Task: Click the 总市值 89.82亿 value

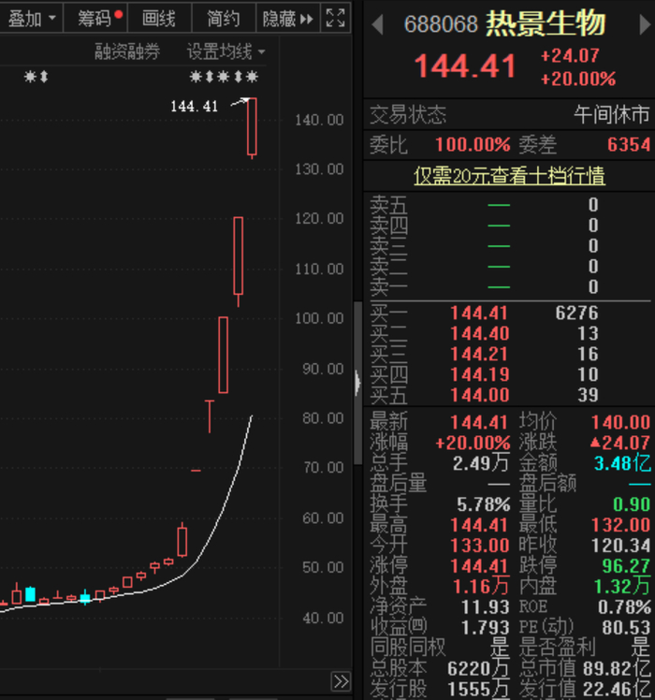Action: pos(617,669)
